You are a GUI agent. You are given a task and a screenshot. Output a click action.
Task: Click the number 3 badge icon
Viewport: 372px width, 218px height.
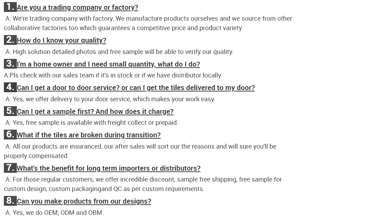pos(10,64)
